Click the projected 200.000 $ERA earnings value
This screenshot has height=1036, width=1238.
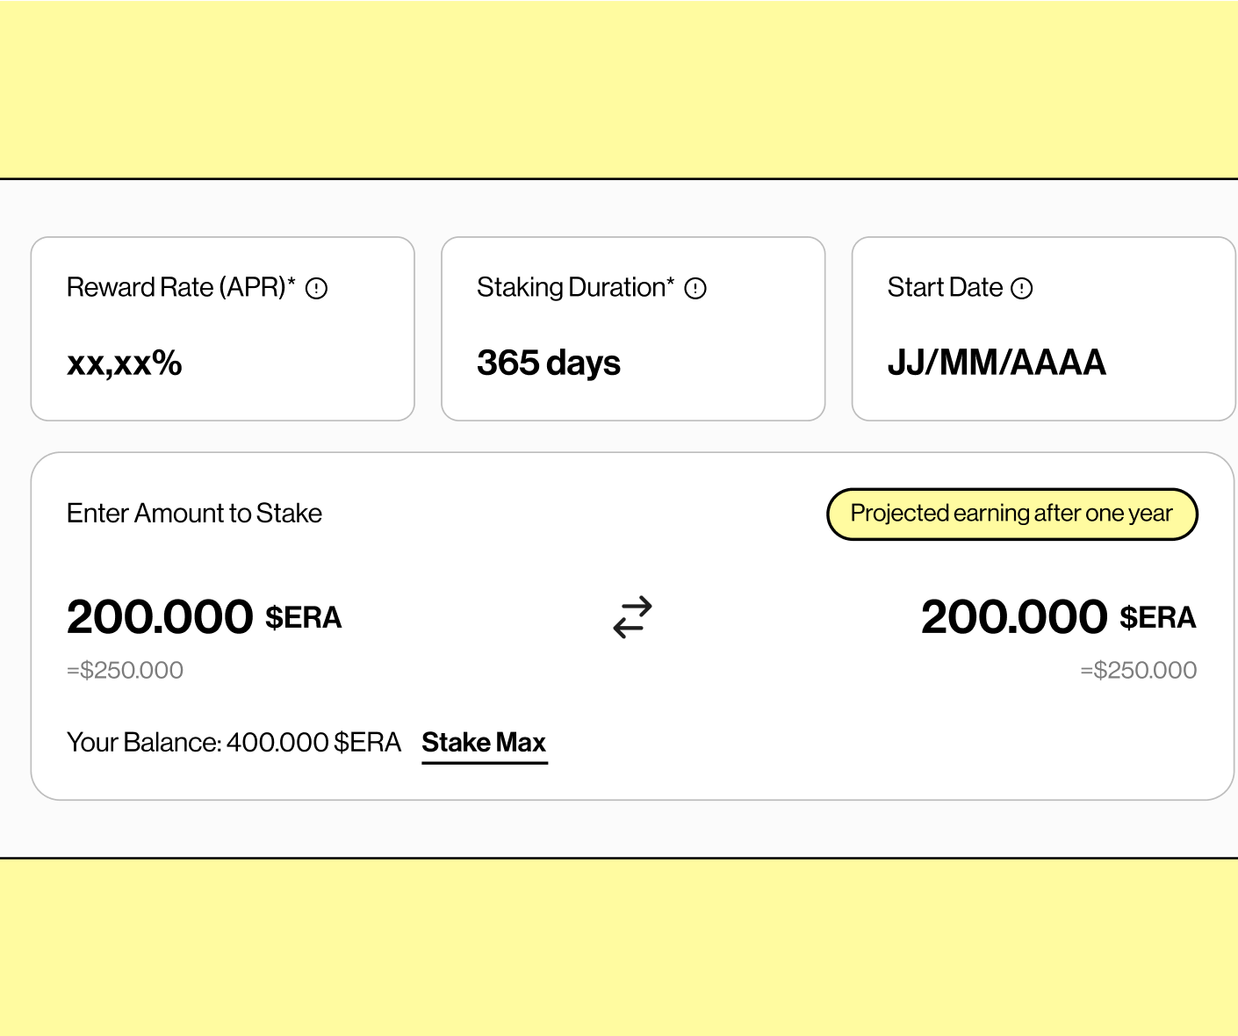pyautogui.click(x=1059, y=616)
